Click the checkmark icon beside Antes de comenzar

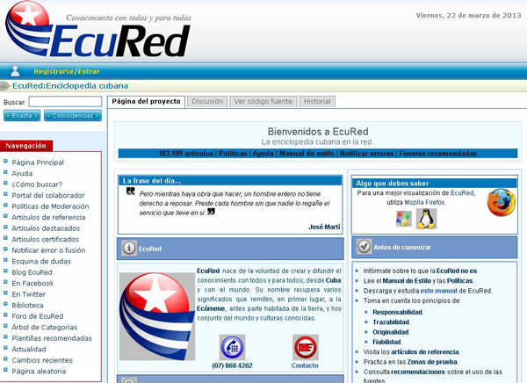pyautogui.click(x=364, y=247)
